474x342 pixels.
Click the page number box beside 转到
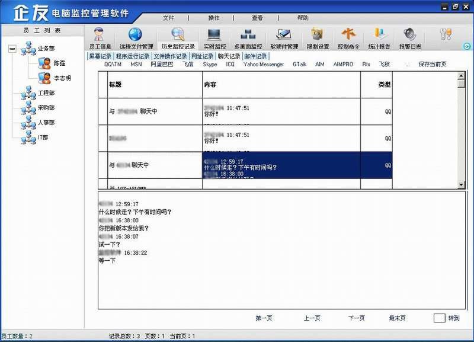tap(439, 318)
